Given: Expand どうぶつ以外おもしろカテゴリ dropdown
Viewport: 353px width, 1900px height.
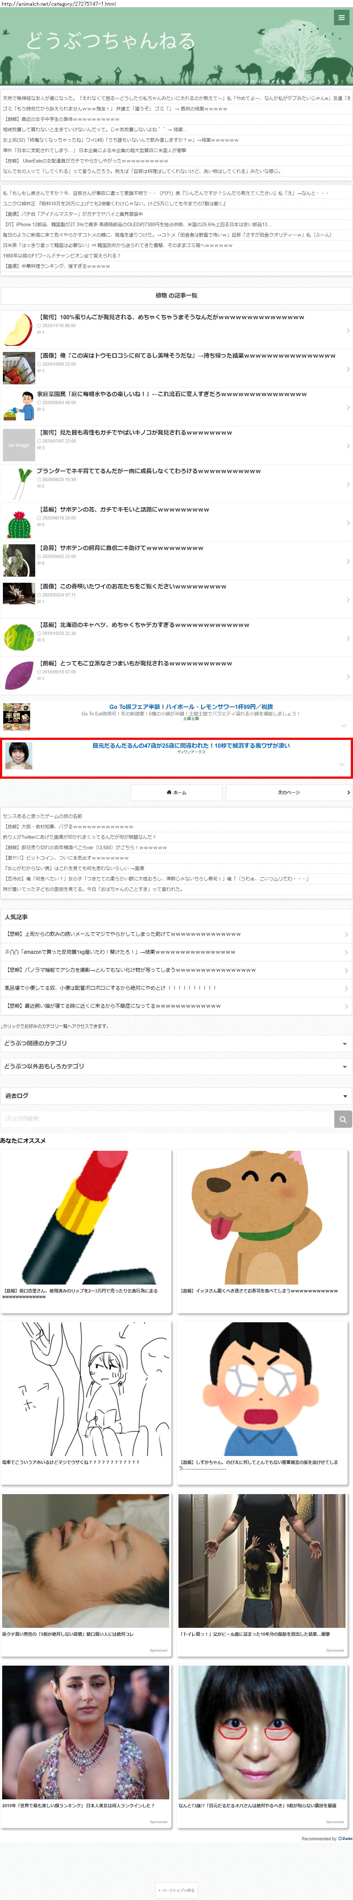Looking at the screenshot, I should (176, 1067).
